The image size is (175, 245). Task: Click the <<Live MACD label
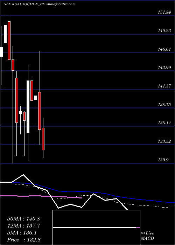(147, 236)
